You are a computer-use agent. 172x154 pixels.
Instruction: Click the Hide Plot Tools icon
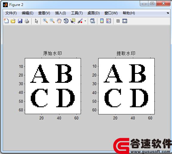pos(118,21)
